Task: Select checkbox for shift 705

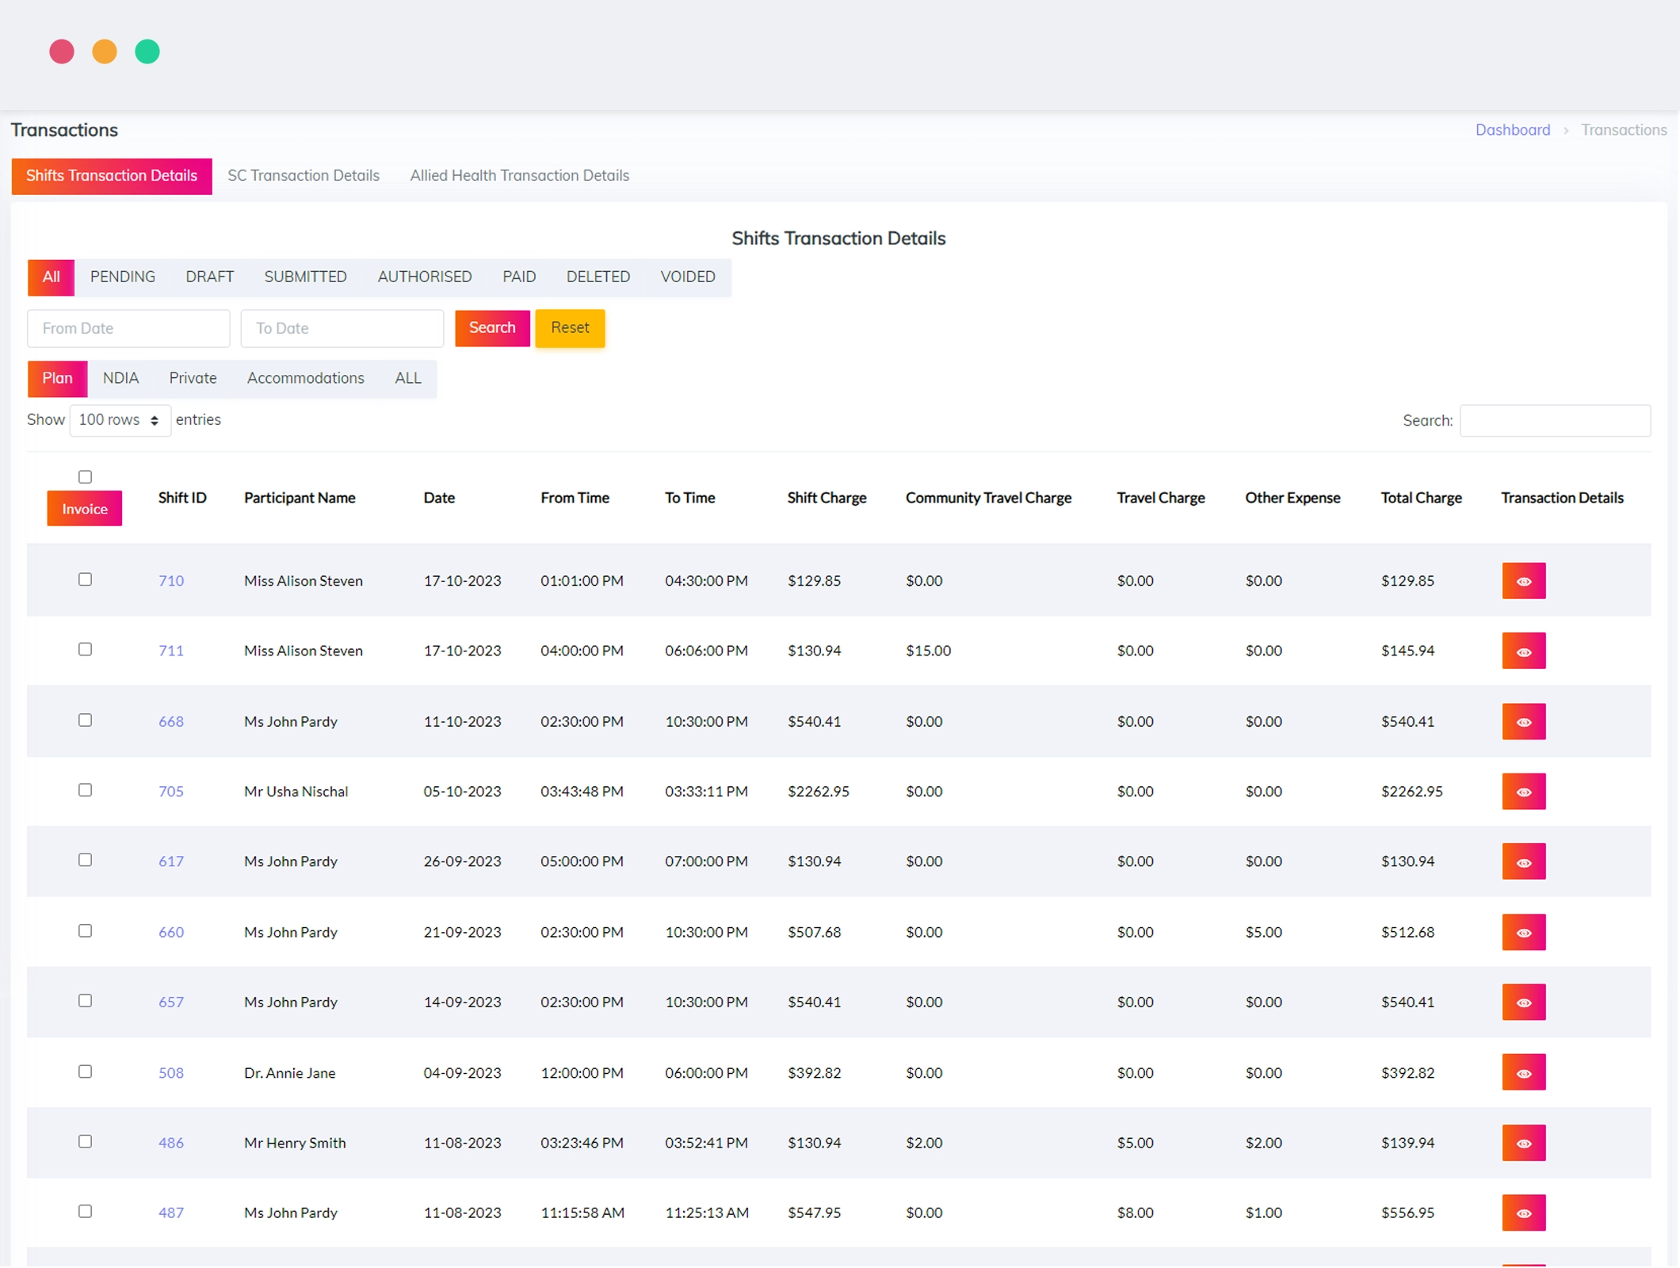Action: (x=85, y=790)
